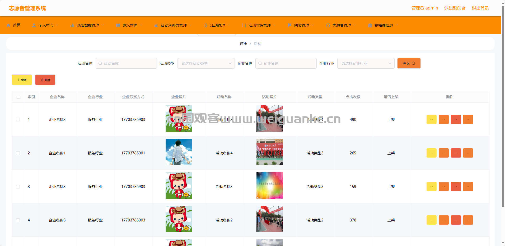Click the red 删除 delete button

tap(45, 80)
